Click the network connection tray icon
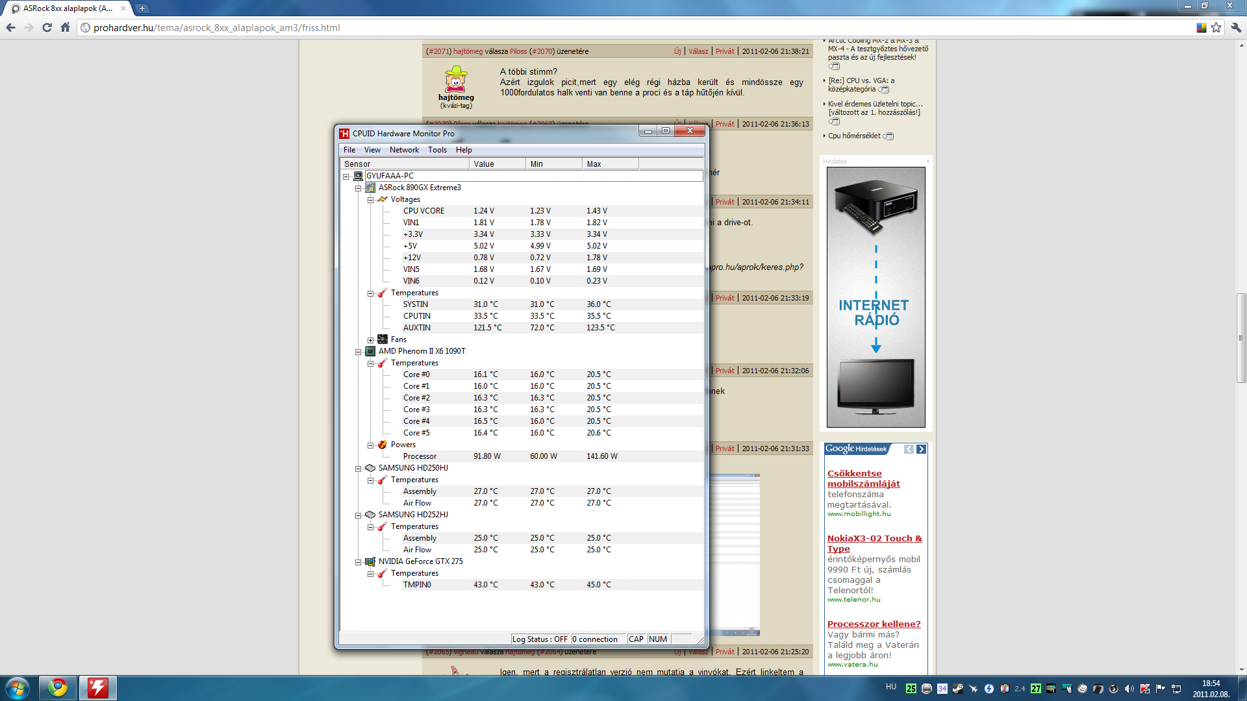Viewport: 1247px width, 701px height. tap(1176, 689)
